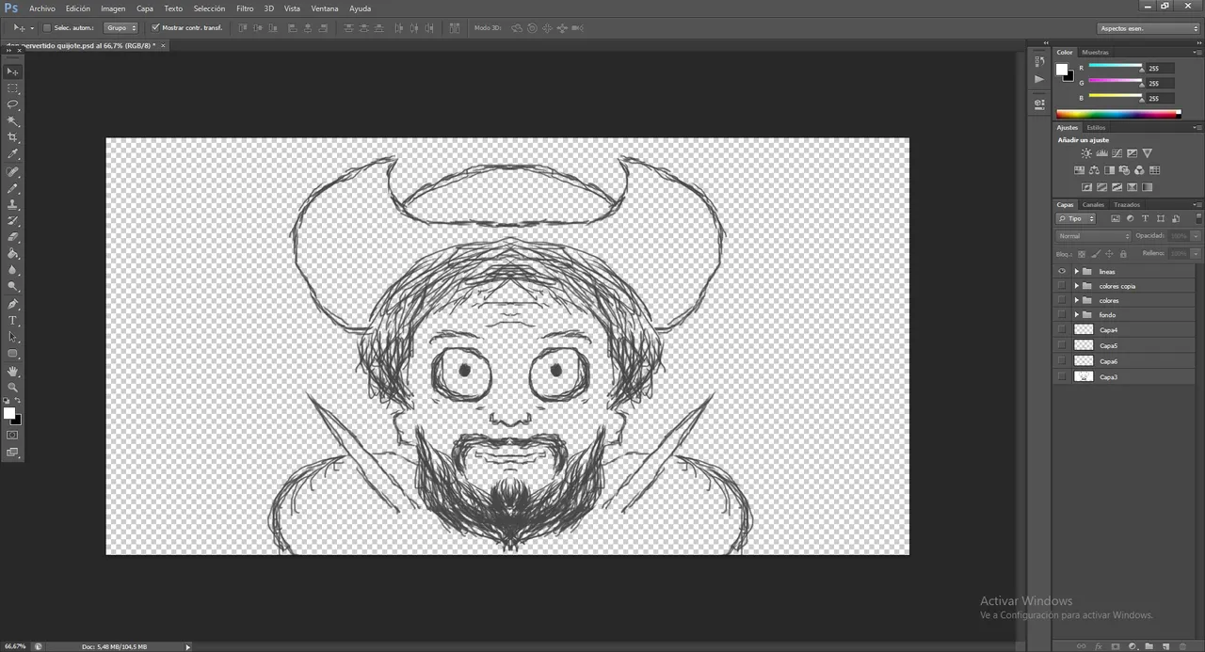1205x652 pixels.
Task: Add a Color Balance adjustment
Action: coord(1094,170)
